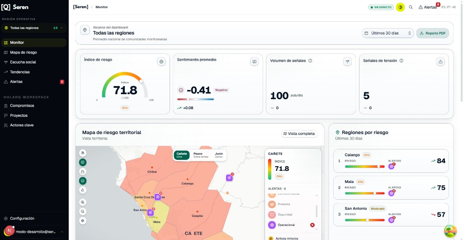The width and height of the screenshot is (463, 240).
Task: Click Mala's risk gradient slider
Action: coord(365,193)
